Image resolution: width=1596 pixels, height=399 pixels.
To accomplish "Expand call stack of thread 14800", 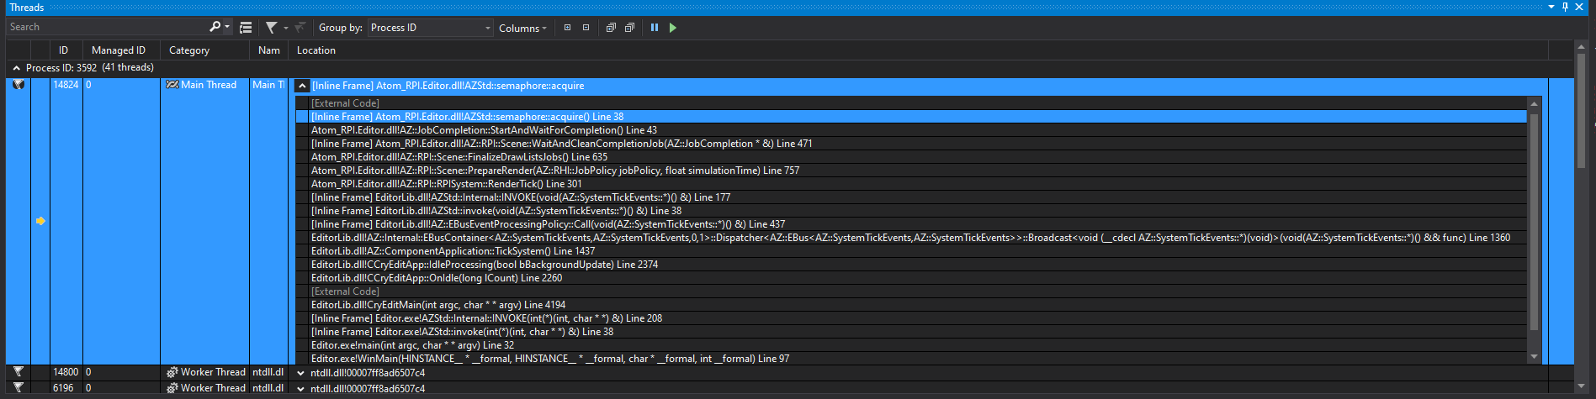I will [x=301, y=373].
